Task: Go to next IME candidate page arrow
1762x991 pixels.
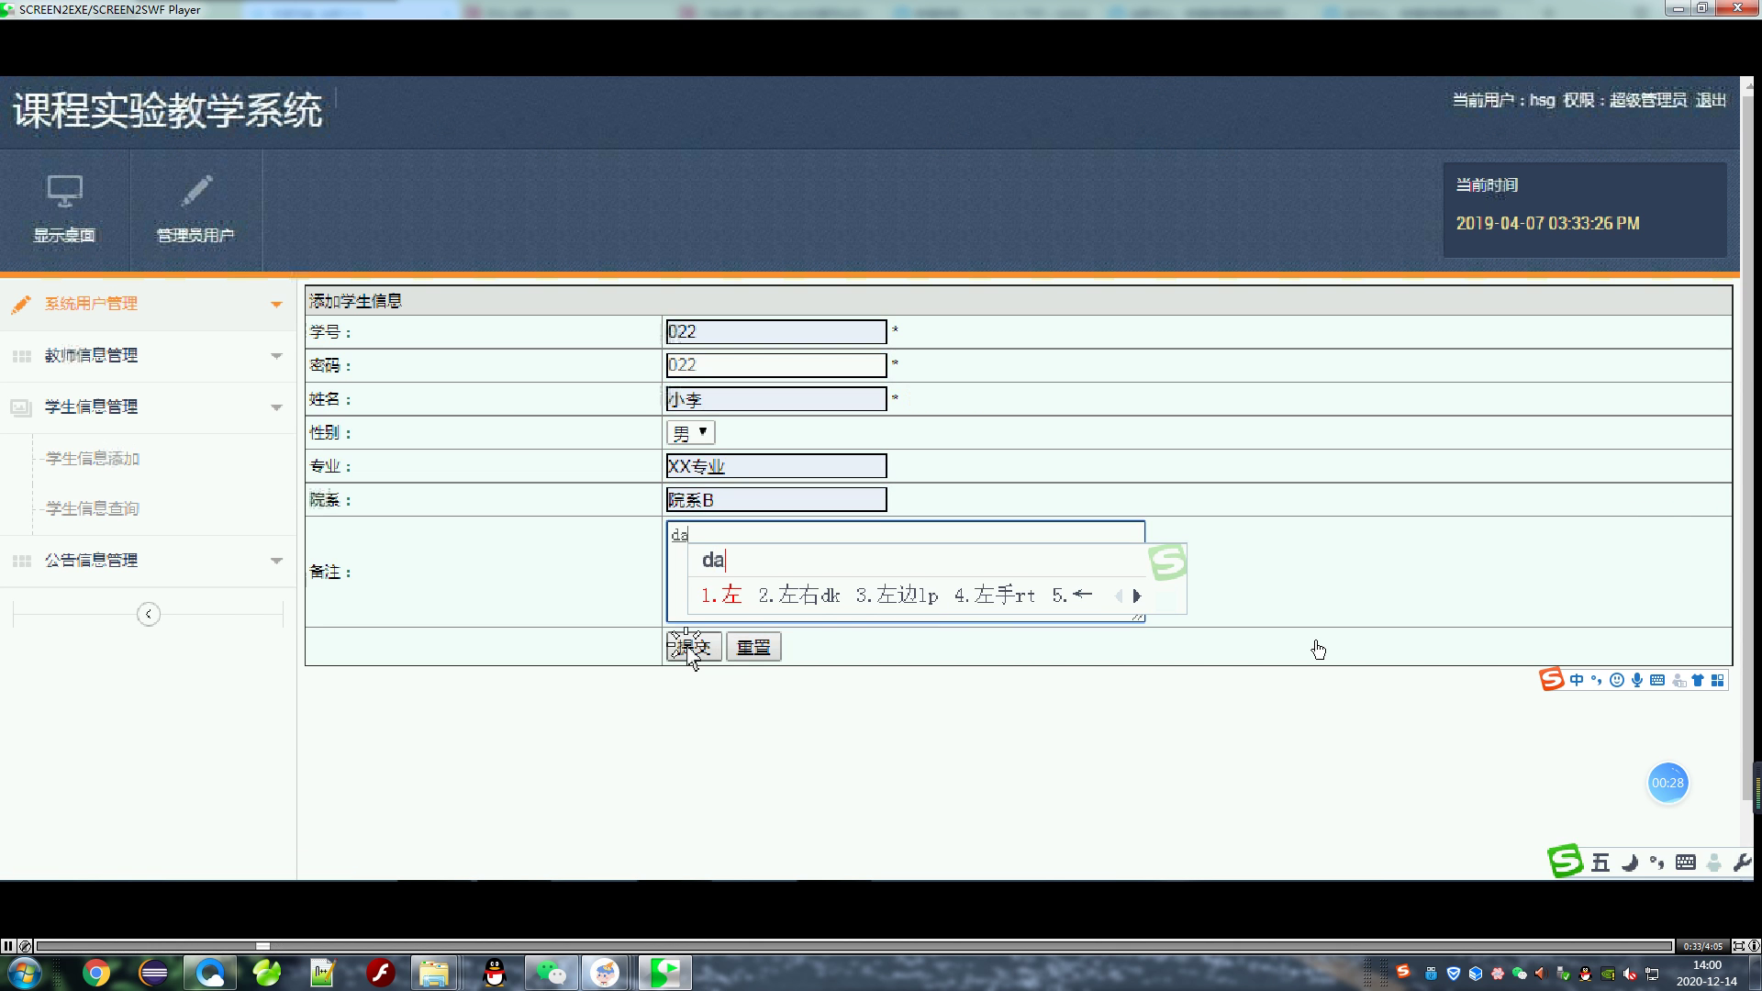Action: [x=1137, y=596]
